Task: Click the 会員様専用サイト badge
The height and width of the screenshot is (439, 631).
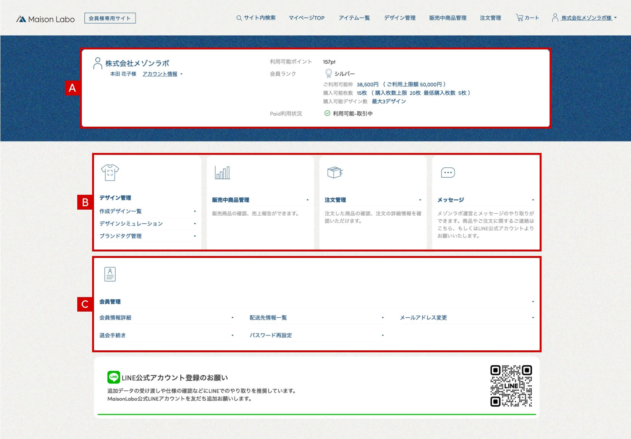Action: (110, 18)
